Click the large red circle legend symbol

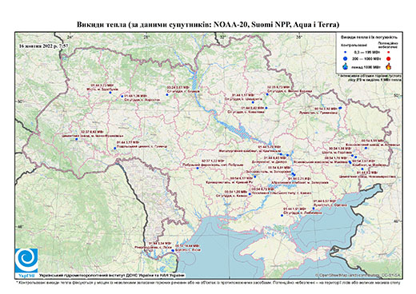(388, 59)
